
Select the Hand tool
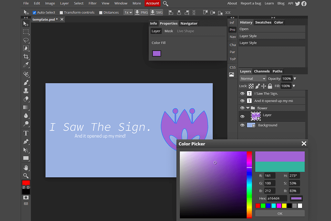(26, 168)
